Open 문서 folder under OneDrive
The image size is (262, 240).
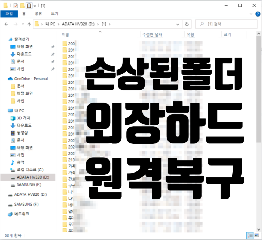pyautogui.click(x=20, y=86)
